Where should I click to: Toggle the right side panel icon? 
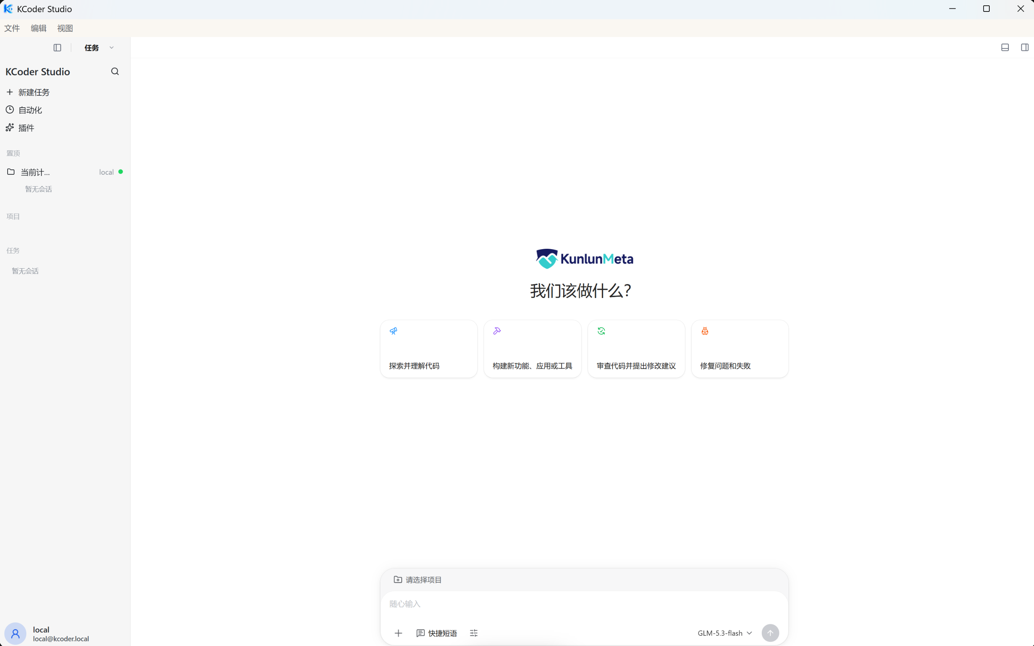tap(1024, 47)
